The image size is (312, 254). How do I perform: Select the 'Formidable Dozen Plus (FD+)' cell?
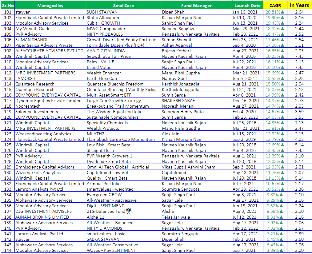[x=124, y=45]
